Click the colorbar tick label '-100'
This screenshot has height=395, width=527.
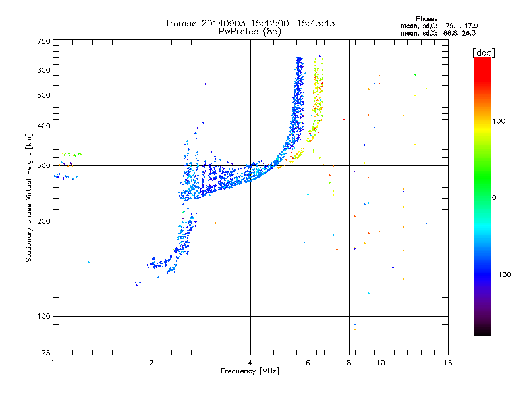501,275
